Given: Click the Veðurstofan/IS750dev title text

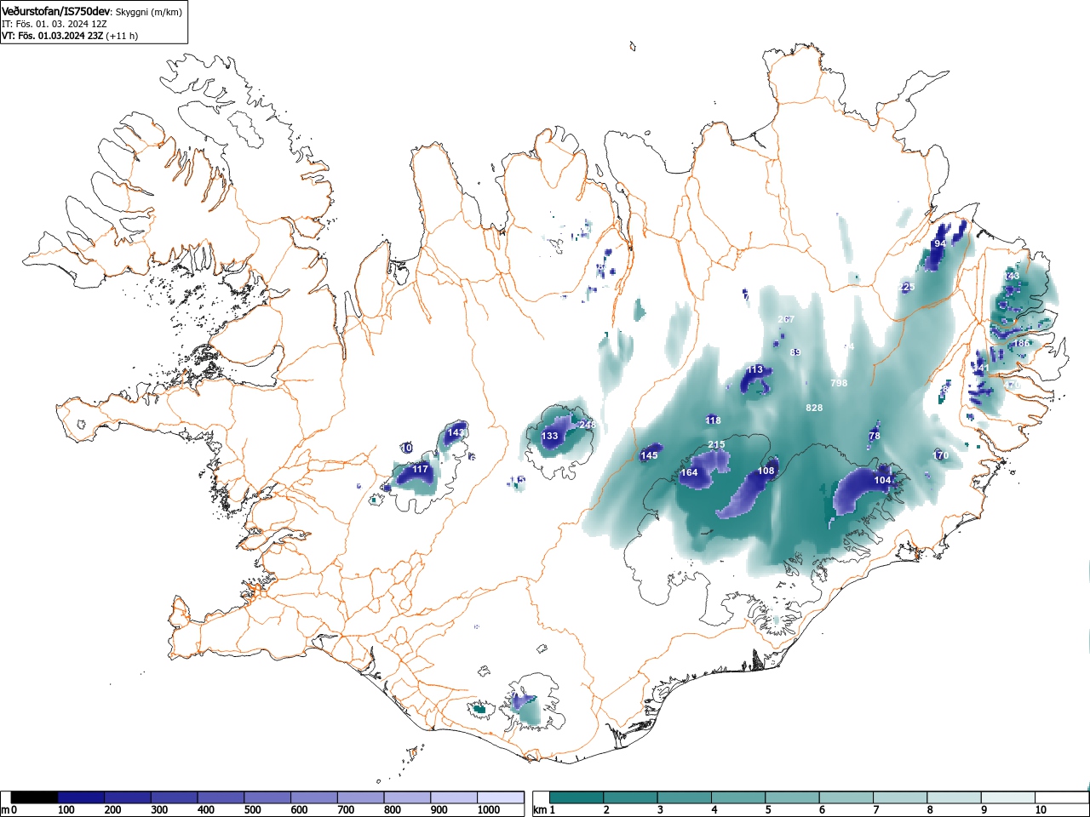Looking at the screenshot, I should pos(56,12).
